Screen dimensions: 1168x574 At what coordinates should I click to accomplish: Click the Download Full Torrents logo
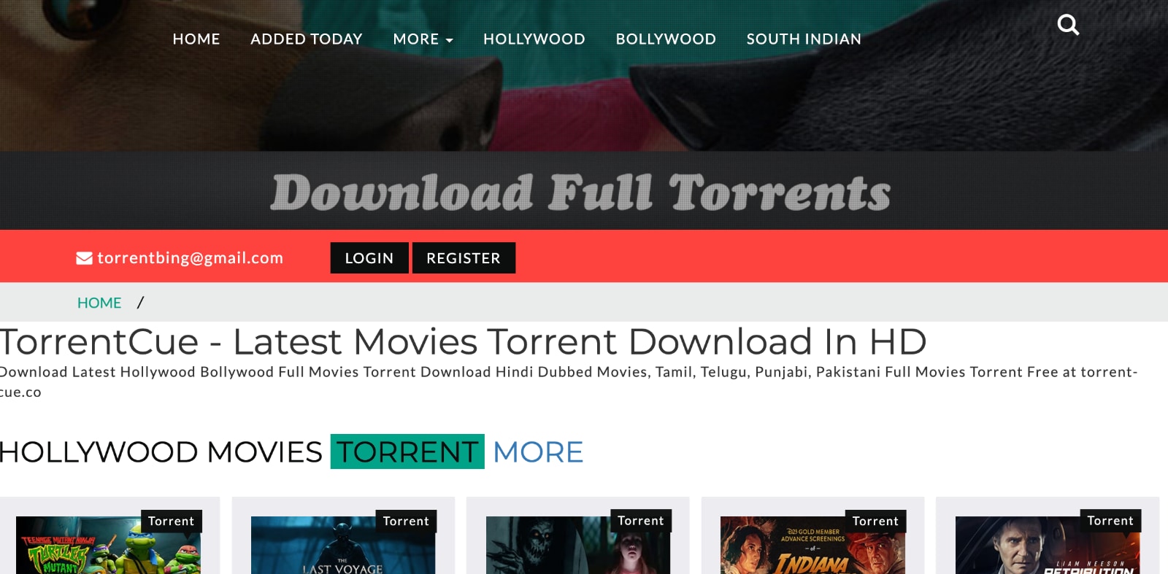[x=580, y=193]
